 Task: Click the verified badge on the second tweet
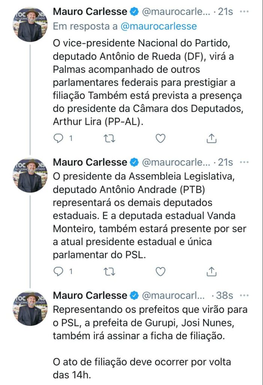coord(134,162)
